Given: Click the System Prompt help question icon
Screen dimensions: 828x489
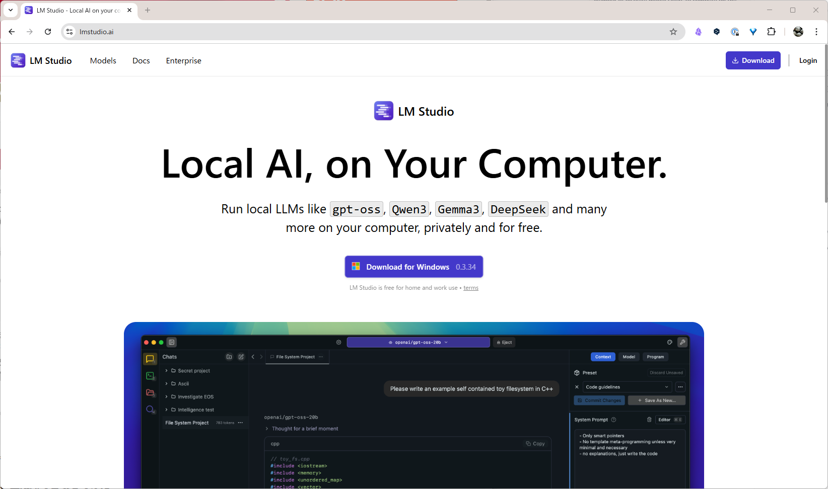Looking at the screenshot, I should tap(613, 420).
